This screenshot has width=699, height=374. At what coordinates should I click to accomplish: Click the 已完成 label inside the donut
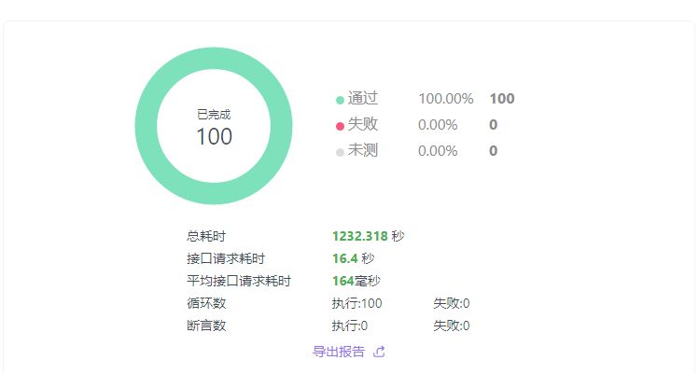[214, 114]
